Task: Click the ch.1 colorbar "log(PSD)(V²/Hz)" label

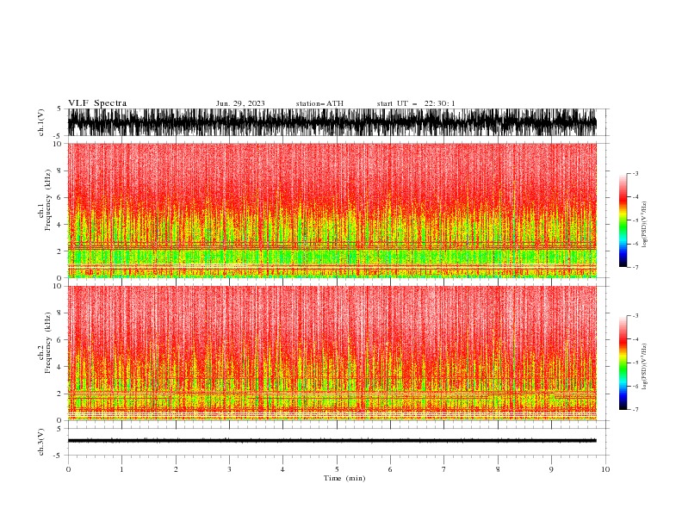Action: (x=644, y=225)
